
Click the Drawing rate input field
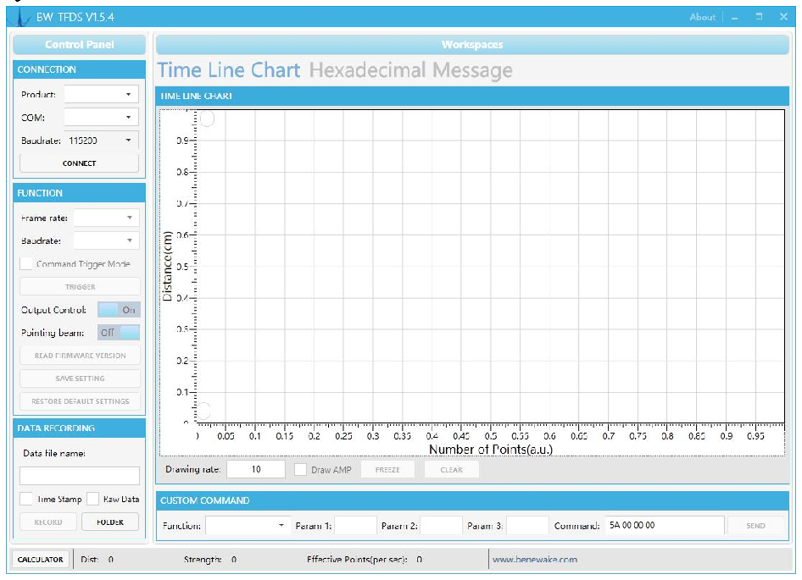[x=256, y=469]
